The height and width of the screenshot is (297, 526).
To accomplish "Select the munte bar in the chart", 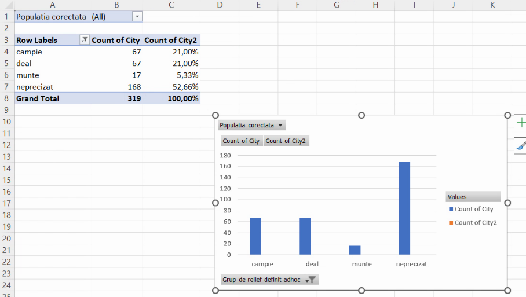I will (355, 250).
